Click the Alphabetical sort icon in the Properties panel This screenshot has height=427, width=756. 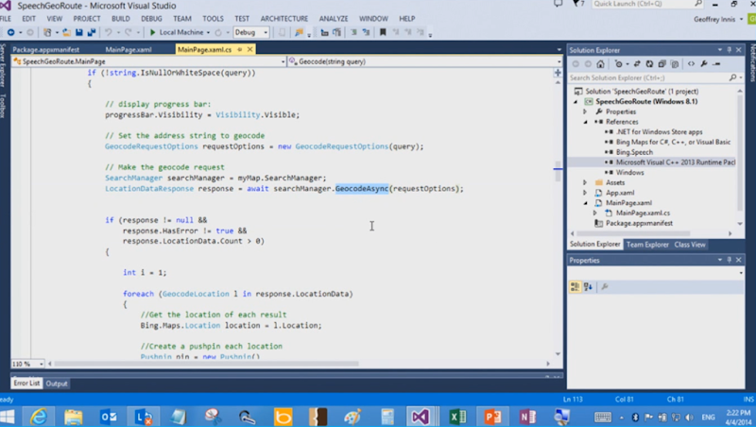point(588,287)
